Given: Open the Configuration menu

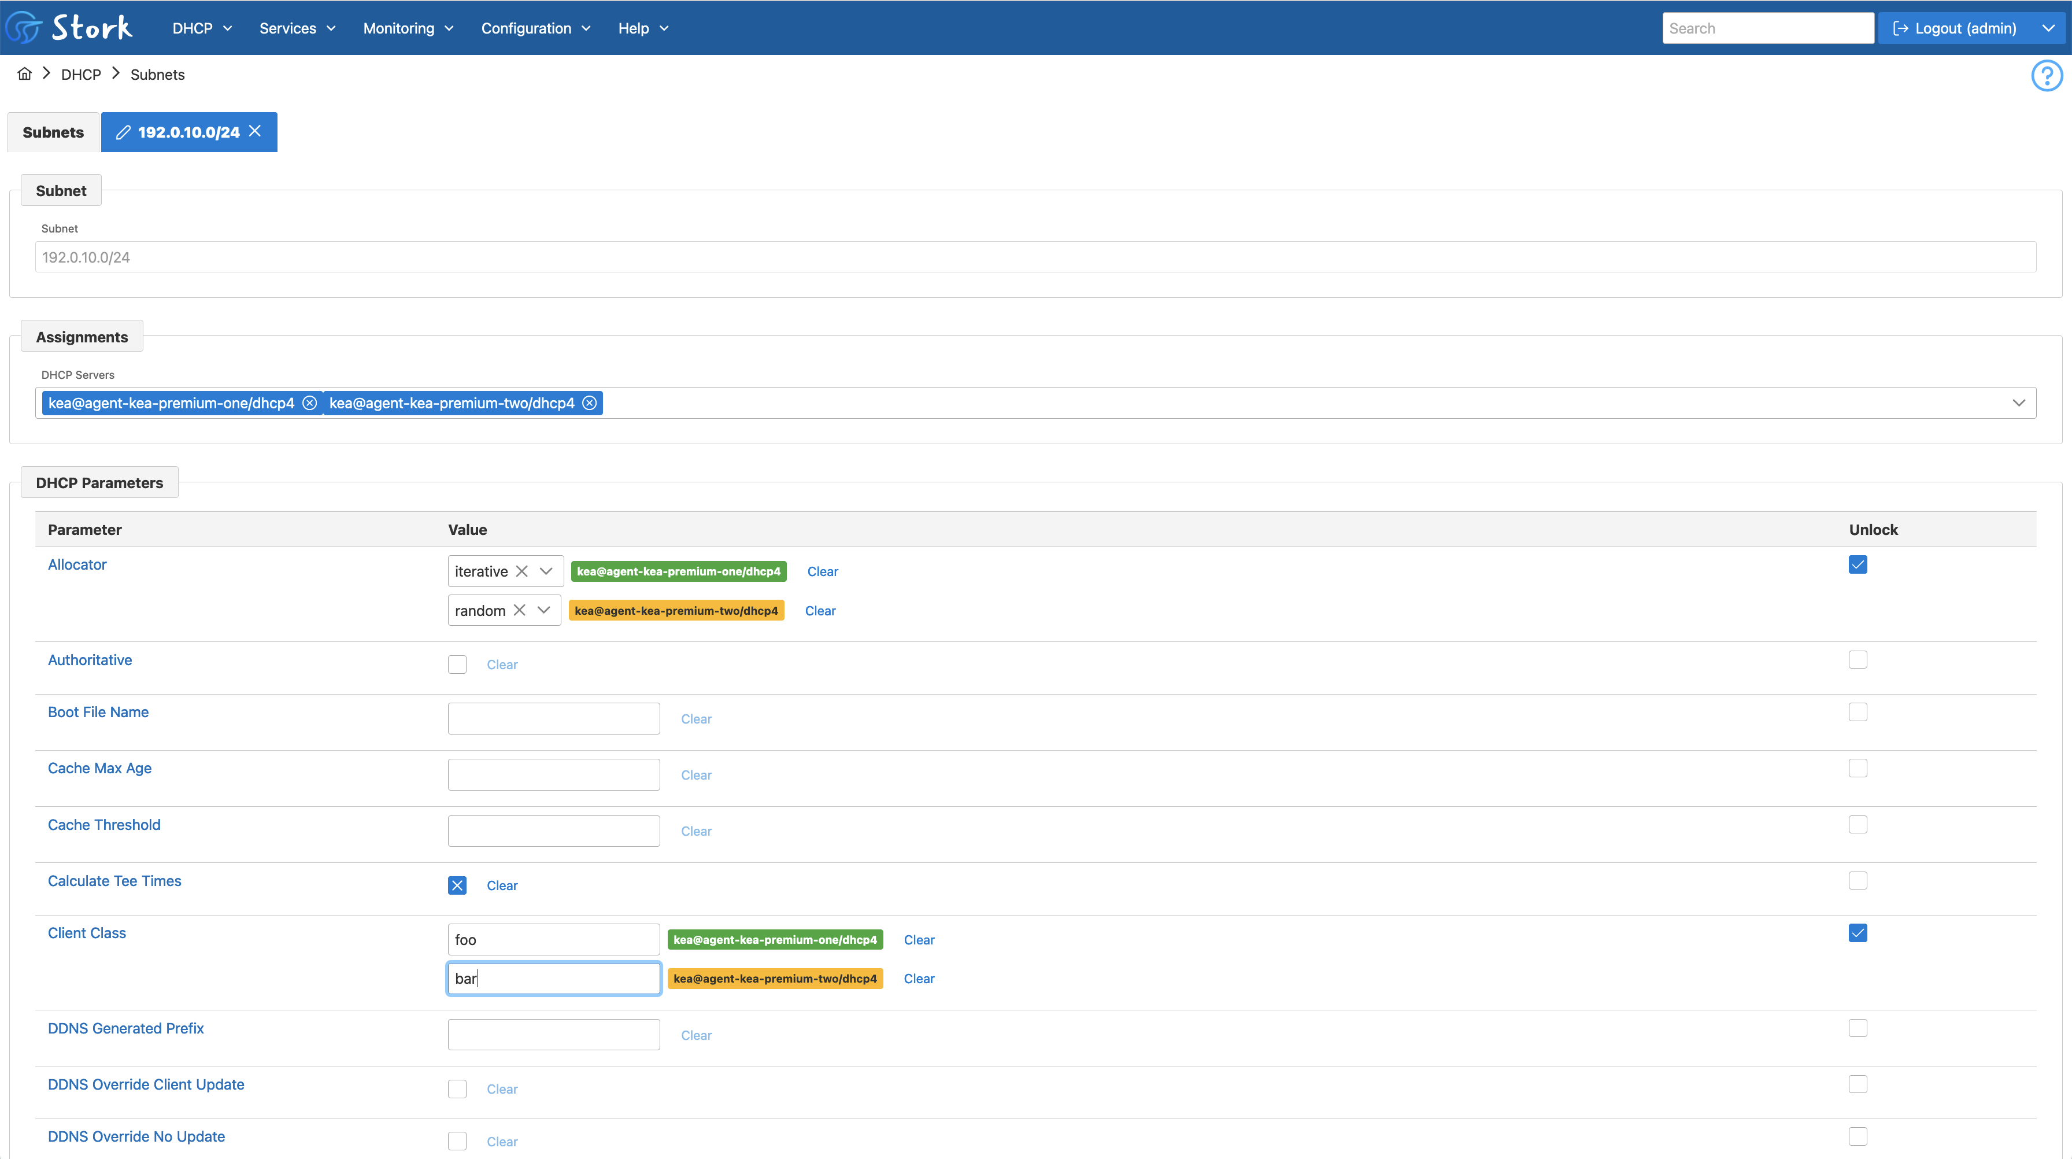Looking at the screenshot, I should 536,28.
